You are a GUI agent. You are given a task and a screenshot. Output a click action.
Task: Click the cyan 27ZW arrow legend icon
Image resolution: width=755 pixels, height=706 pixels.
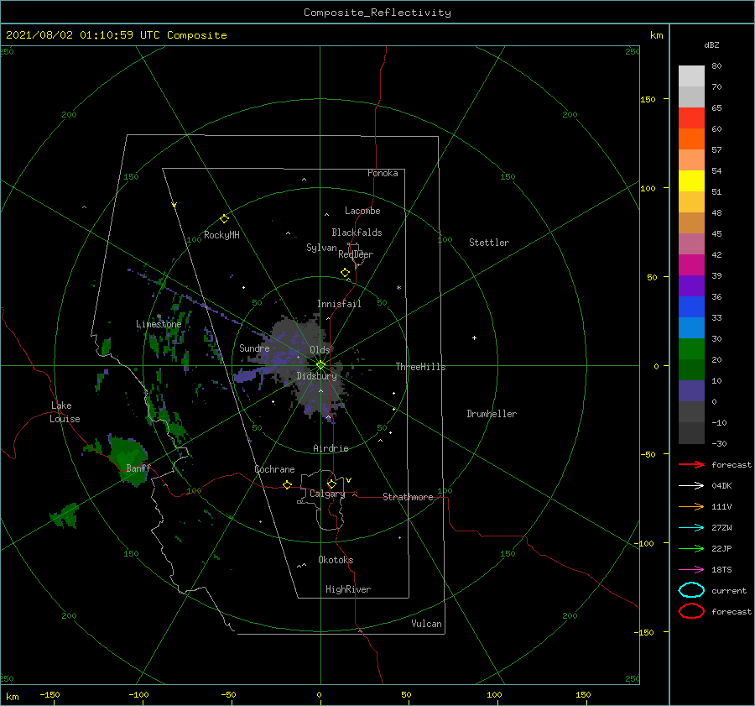[691, 528]
